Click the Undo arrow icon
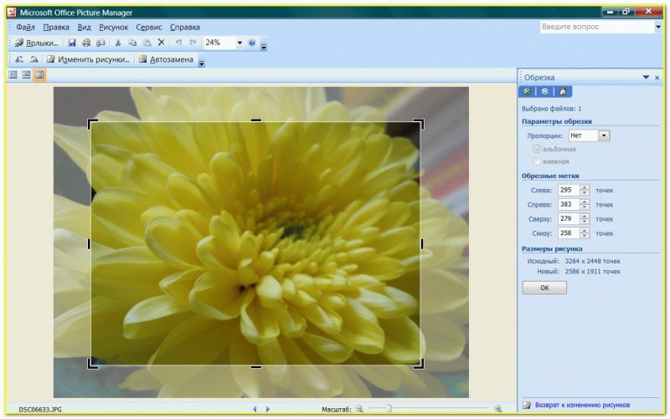The width and height of the screenshot is (670, 419). (x=178, y=43)
